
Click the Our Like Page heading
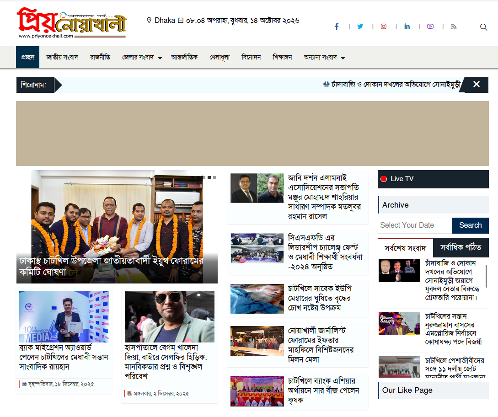point(433,390)
